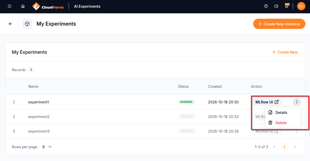Open the ticket icon in the top bar
The height and width of the screenshot is (161, 310).
pyautogui.click(x=276, y=6)
